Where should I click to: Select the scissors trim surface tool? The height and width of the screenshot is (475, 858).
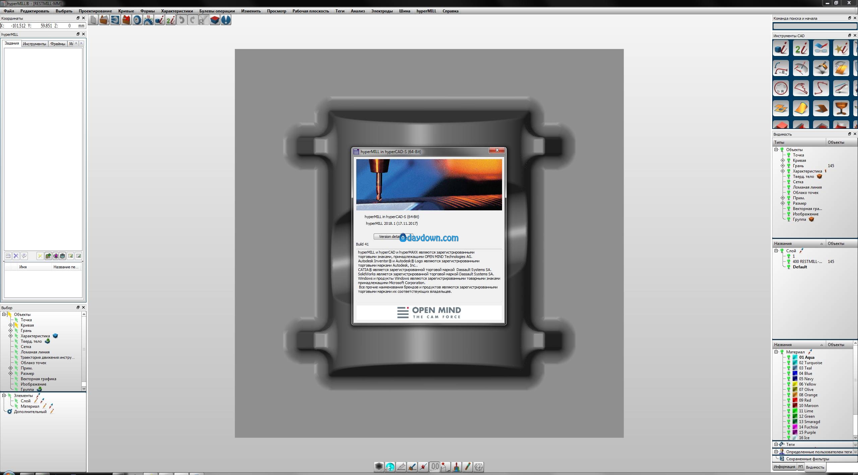(x=821, y=68)
